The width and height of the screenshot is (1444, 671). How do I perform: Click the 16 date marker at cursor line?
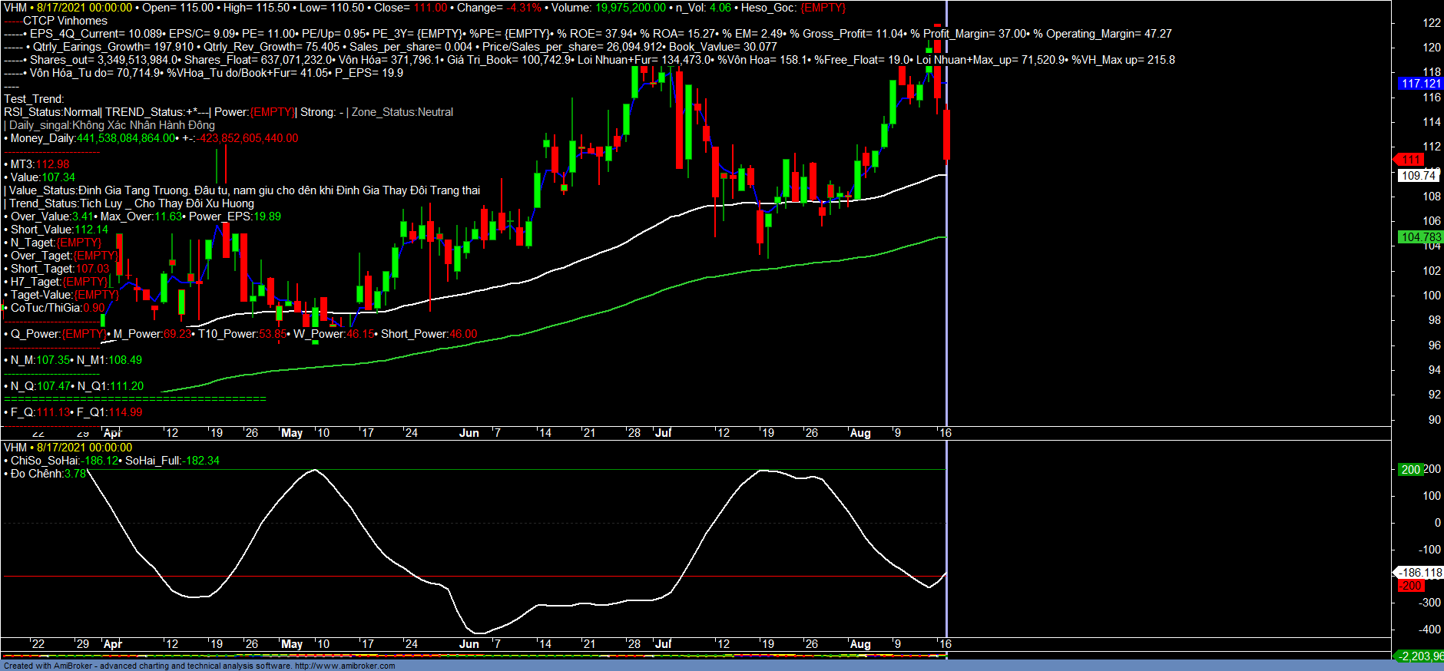[x=946, y=433]
